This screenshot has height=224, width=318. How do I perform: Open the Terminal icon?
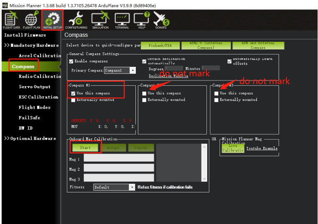point(122,21)
